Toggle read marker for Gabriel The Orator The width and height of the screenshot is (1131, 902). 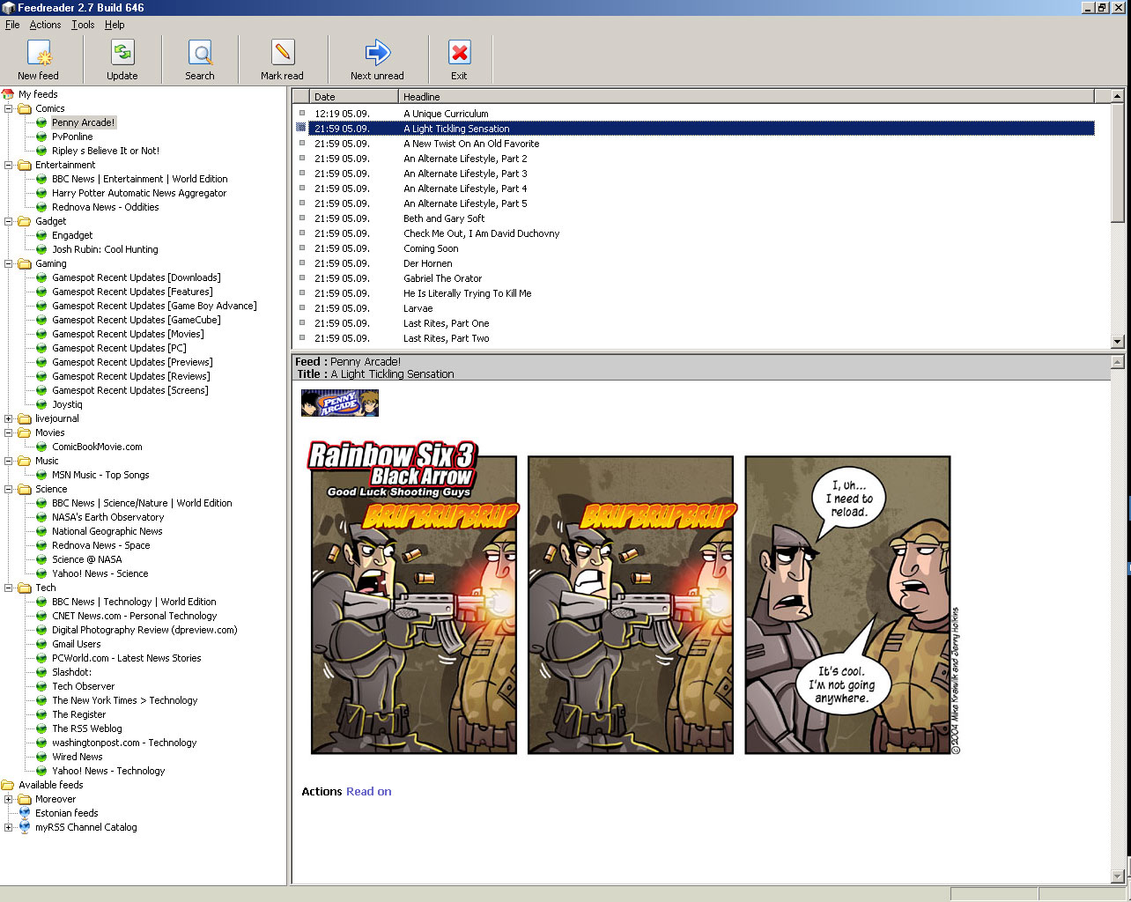[302, 278]
